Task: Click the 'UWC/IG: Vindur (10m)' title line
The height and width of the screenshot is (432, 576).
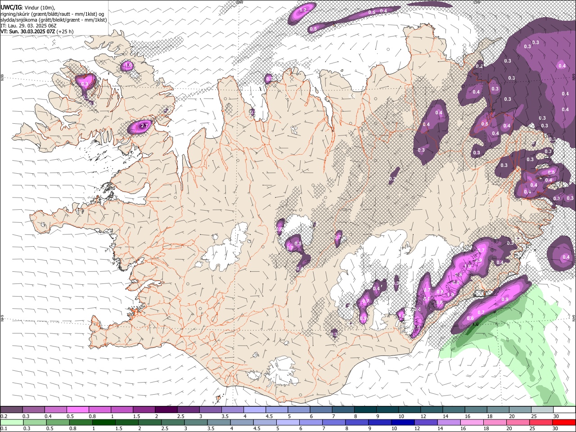Action: click(x=28, y=7)
